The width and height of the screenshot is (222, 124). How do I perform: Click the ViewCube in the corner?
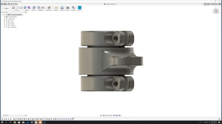click(x=216, y=10)
